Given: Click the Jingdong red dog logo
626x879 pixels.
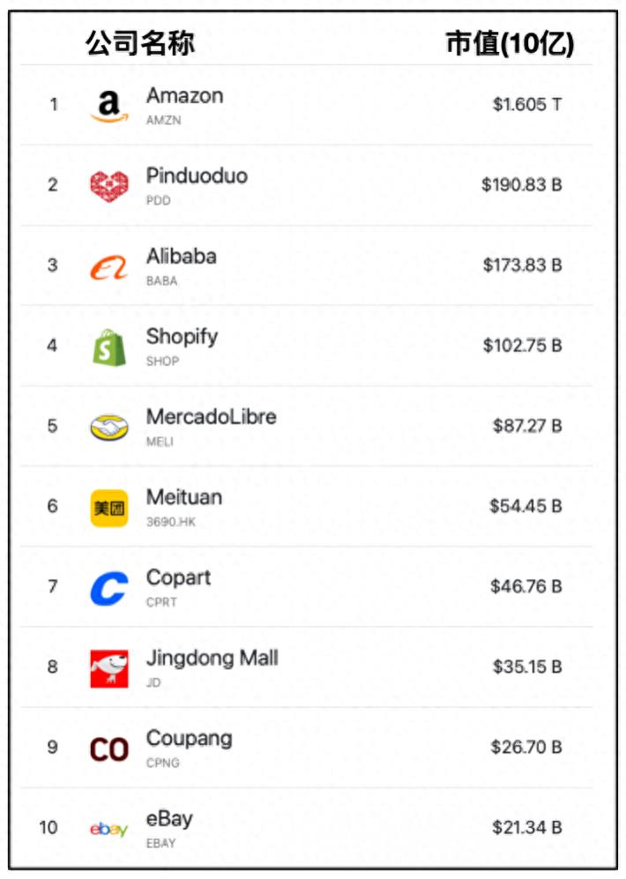Looking at the screenshot, I should tap(108, 668).
